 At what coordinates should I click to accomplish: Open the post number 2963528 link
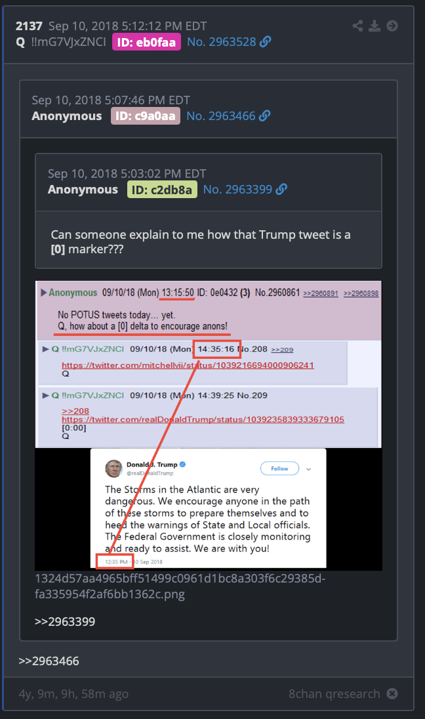[222, 42]
